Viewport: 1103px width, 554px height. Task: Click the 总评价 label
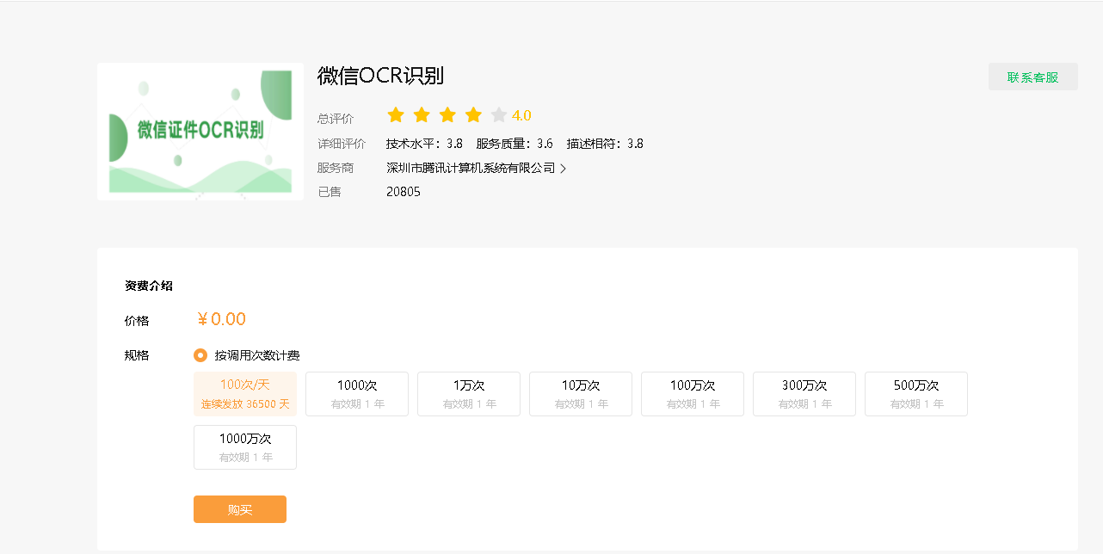point(336,119)
